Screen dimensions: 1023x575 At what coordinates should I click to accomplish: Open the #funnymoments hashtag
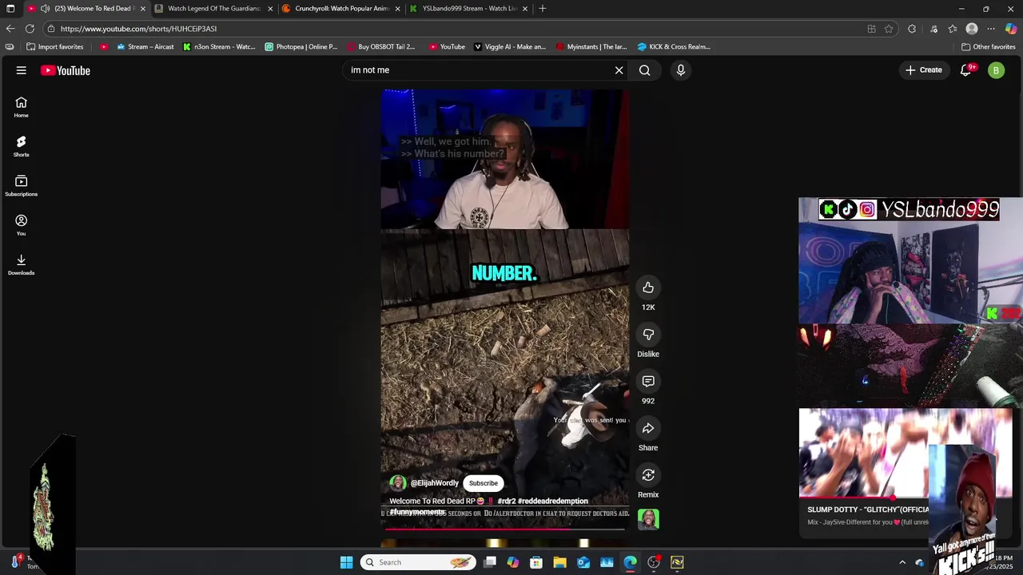click(x=417, y=512)
